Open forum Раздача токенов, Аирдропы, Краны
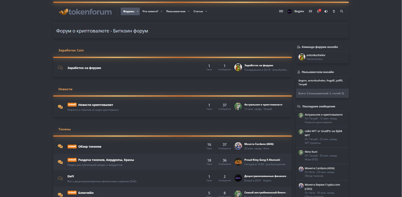The height and width of the screenshot is (197, 402). pyautogui.click(x=106, y=160)
